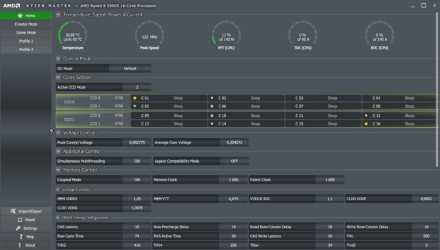Click the About info icon
440x250 pixels.
click(20, 245)
